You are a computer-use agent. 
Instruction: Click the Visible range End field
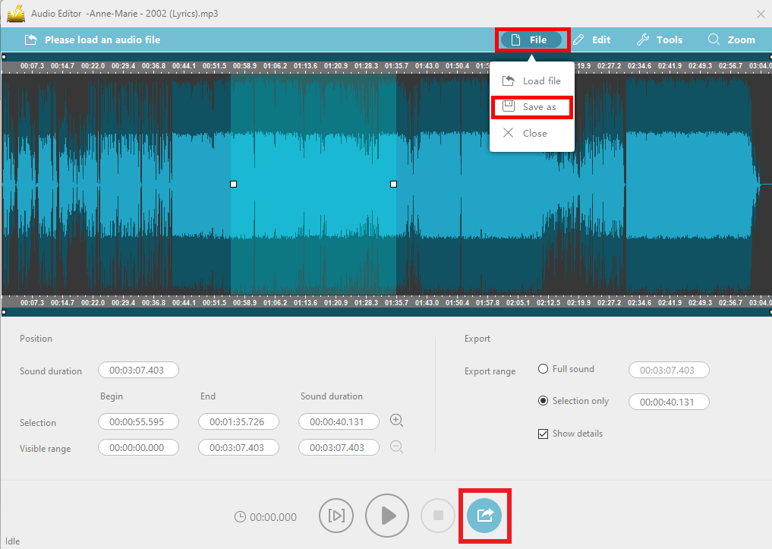tap(239, 447)
